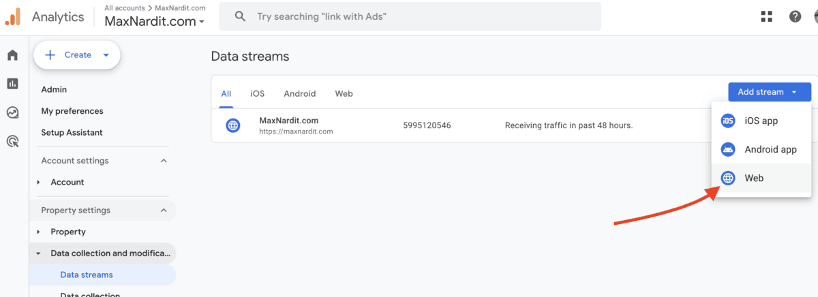Open the Create dropdown arrow

pos(106,55)
